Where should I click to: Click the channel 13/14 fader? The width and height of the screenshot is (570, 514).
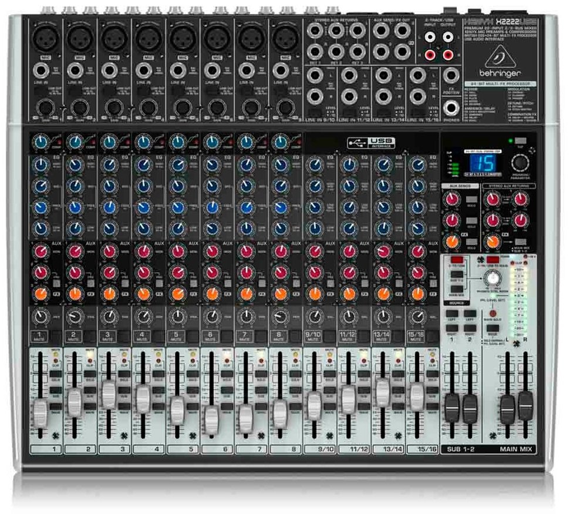(x=382, y=392)
